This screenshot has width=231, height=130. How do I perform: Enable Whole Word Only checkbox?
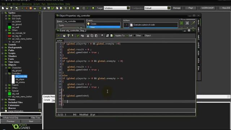click(x=1, y=118)
